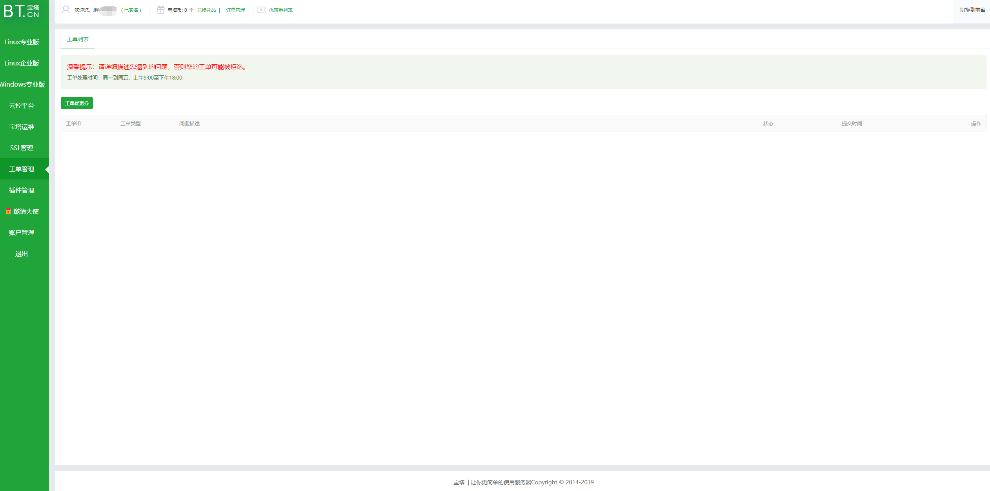Open SSL管理 in sidebar

click(22, 148)
